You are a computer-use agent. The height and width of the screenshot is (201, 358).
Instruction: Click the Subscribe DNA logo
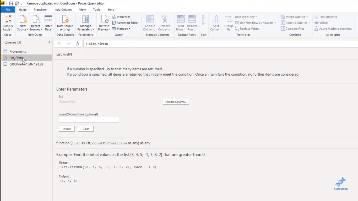point(341,183)
